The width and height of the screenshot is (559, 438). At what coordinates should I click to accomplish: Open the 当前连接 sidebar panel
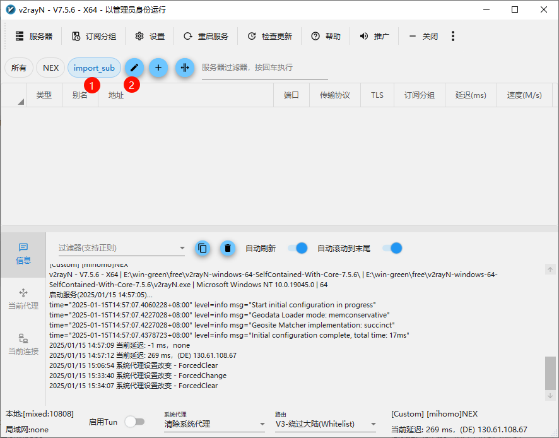click(23, 344)
